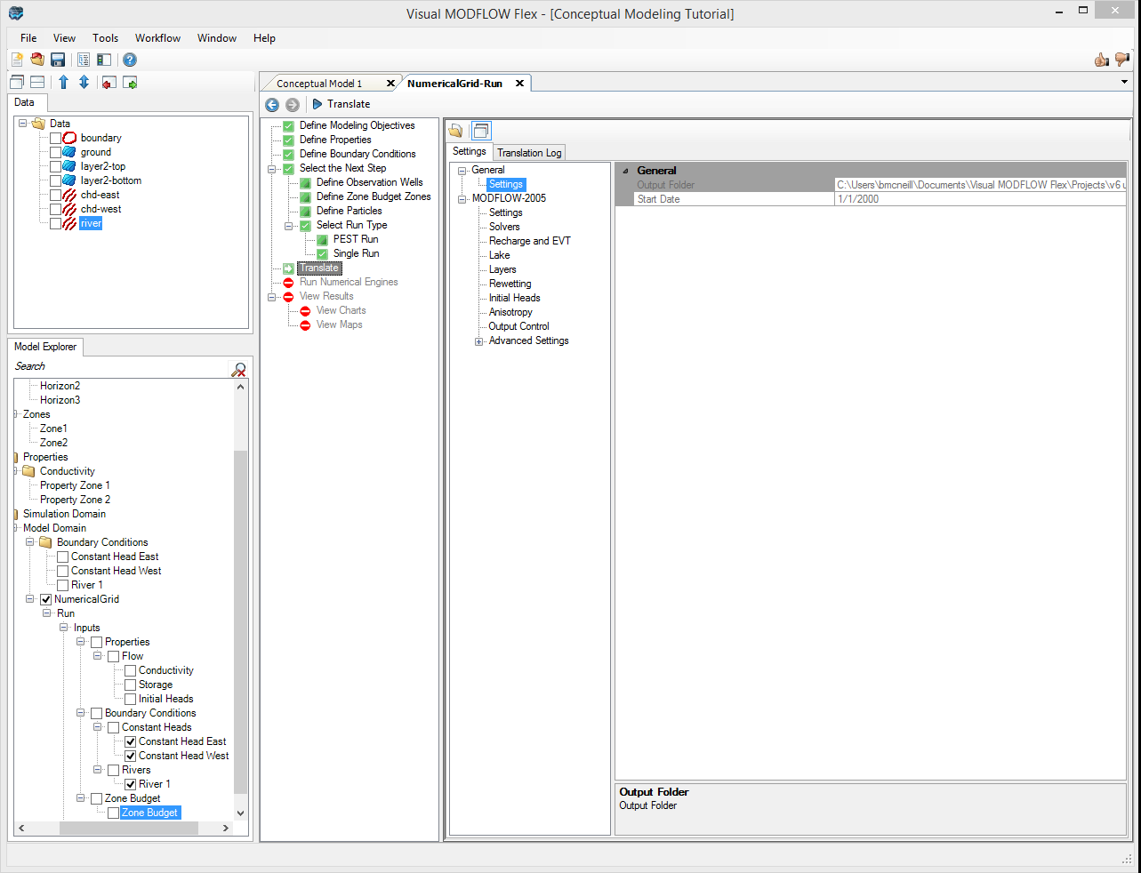
Task: Click the back navigation arrow above the workflow tree
Action: [x=271, y=104]
